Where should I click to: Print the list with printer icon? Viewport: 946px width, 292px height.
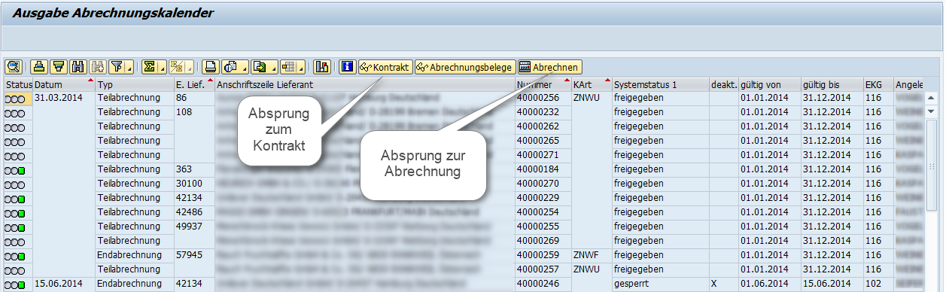(x=211, y=67)
